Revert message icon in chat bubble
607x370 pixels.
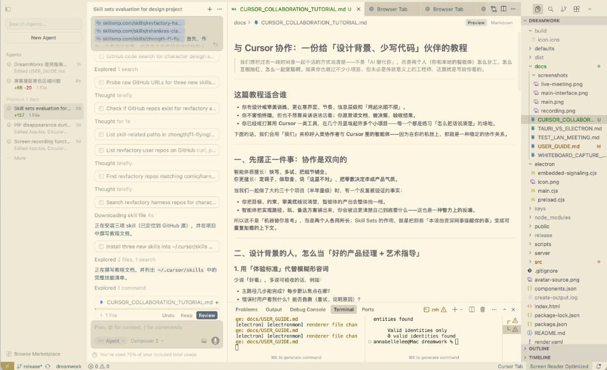(216, 45)
